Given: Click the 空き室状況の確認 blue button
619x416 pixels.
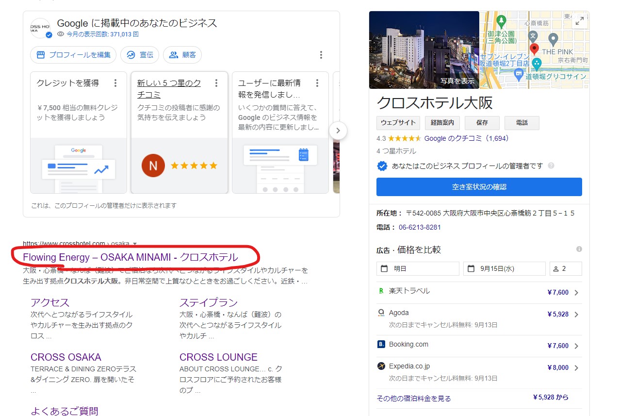Looking at the screenshot, I should coord(479,187).
